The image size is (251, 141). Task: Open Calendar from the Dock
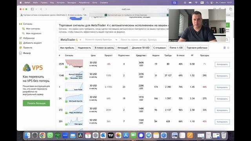(x=88, y=136)
